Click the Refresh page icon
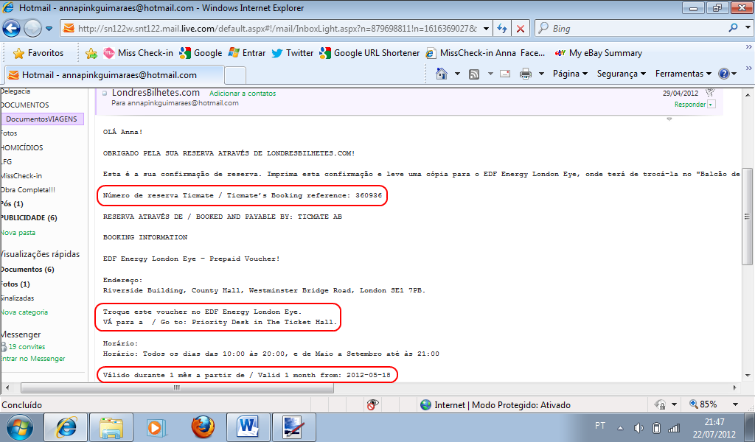The width and height of the screenshot is (755, 442). point(501,29)
